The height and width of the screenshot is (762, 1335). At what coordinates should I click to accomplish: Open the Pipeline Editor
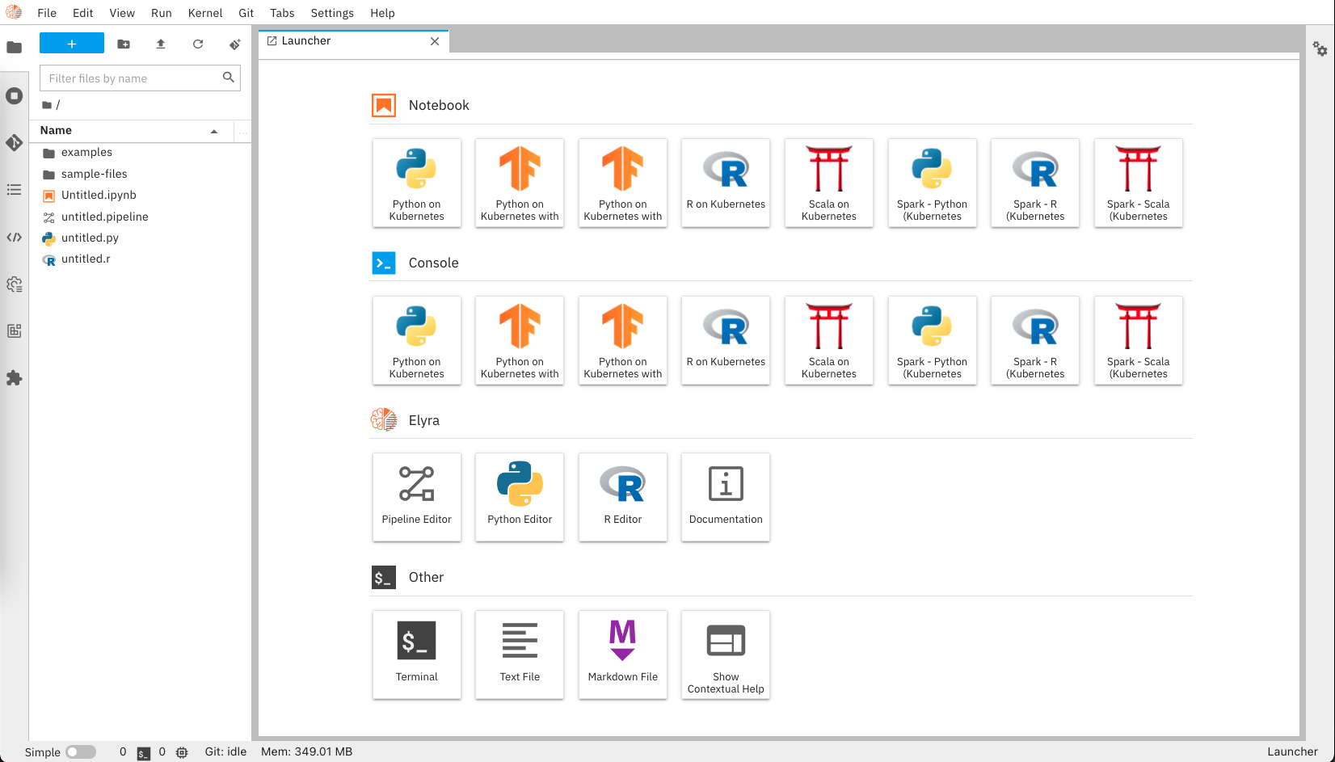(x=417, y=497)
